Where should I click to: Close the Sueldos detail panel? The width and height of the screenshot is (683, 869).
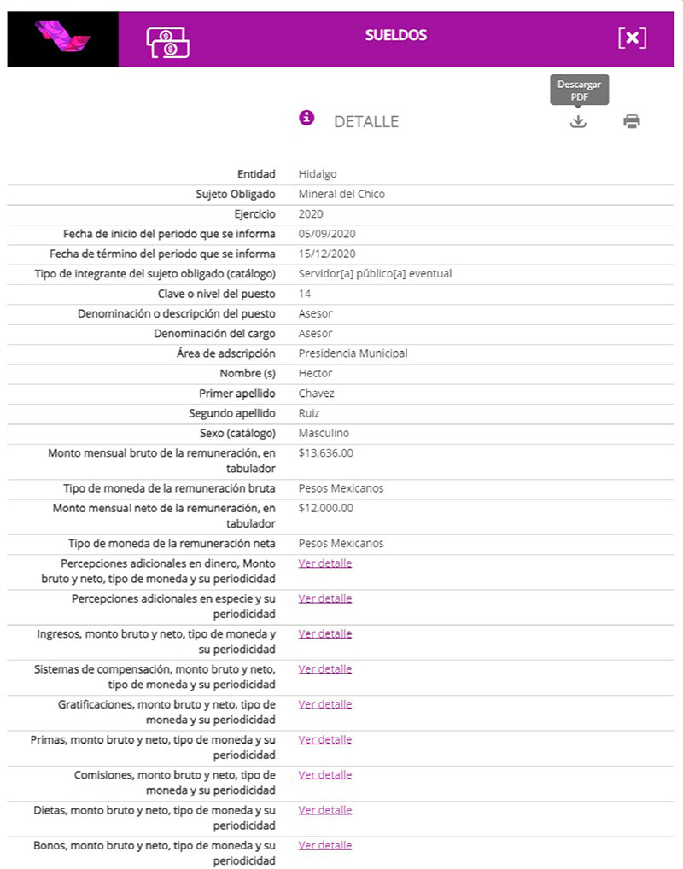tap(632, 38)
